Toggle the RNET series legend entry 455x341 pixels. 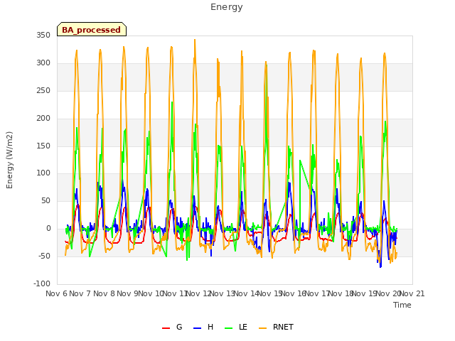(276, 328)
